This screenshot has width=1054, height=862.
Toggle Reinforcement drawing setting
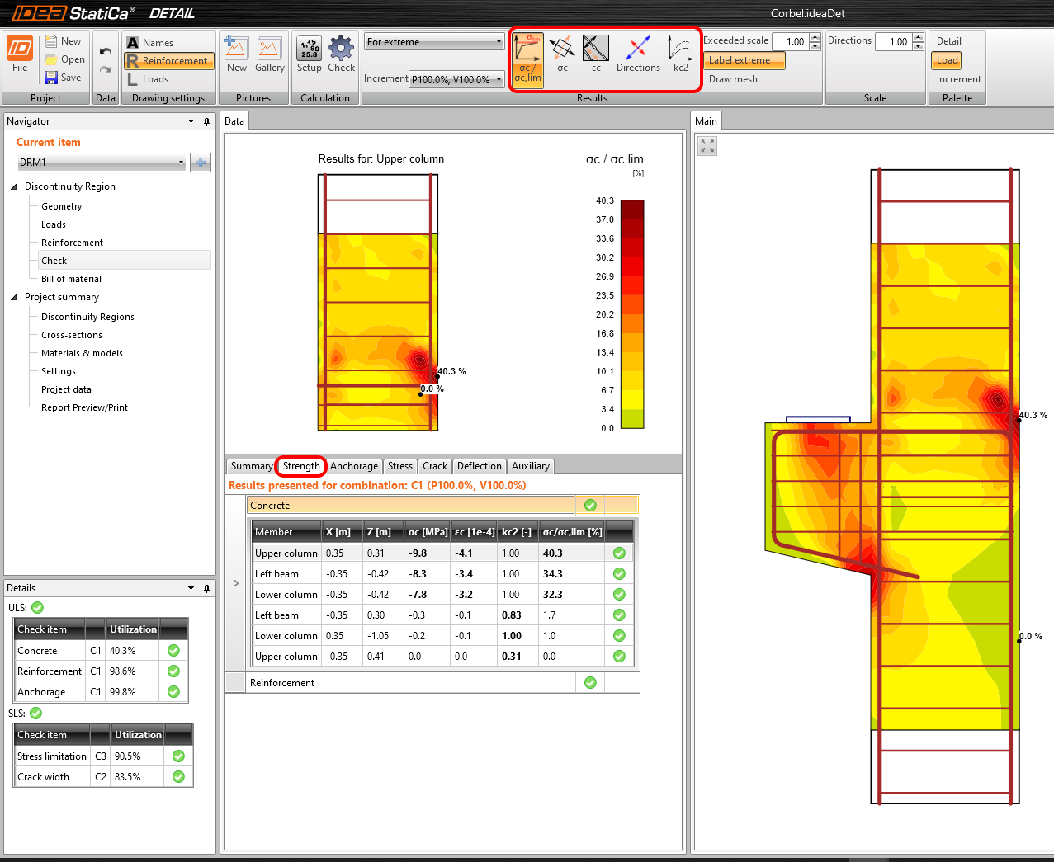(169, 61)
